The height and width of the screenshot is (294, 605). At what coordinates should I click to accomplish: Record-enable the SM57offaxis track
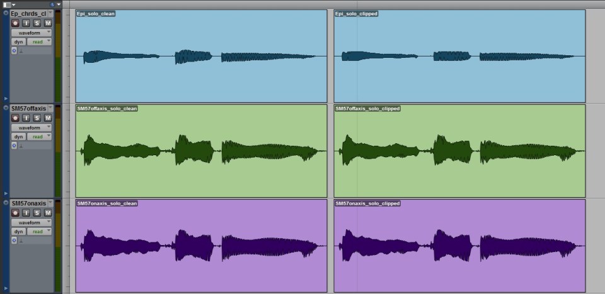click(x=15, y=118)
